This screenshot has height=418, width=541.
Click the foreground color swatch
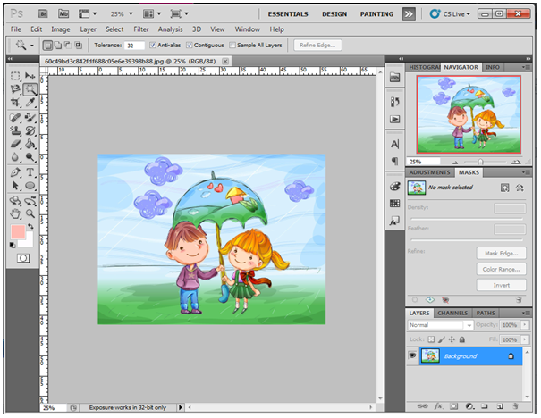(18, 232)
